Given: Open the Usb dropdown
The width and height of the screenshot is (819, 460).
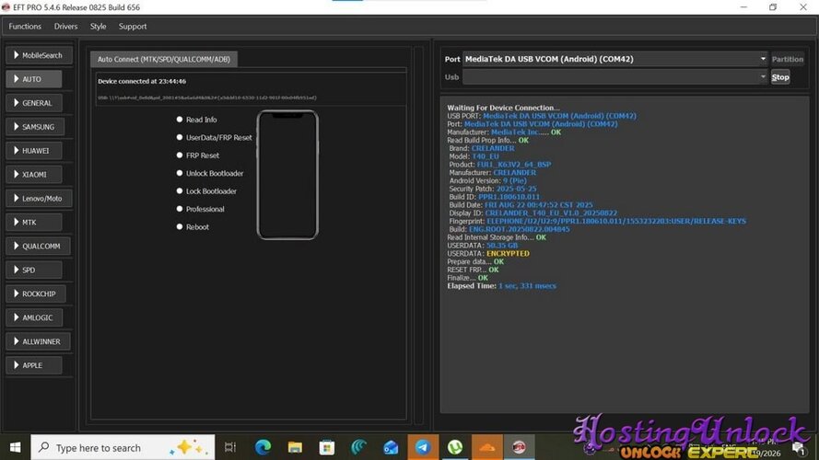Looking at the screenshot, I should 615,76.
